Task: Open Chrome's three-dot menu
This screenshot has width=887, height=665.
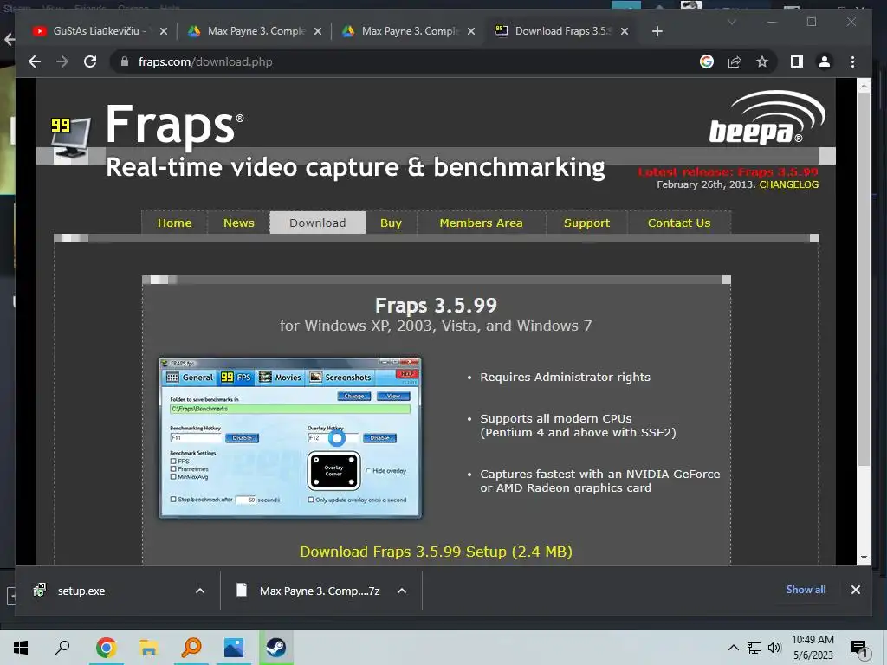Action: (x=852, y=61)
